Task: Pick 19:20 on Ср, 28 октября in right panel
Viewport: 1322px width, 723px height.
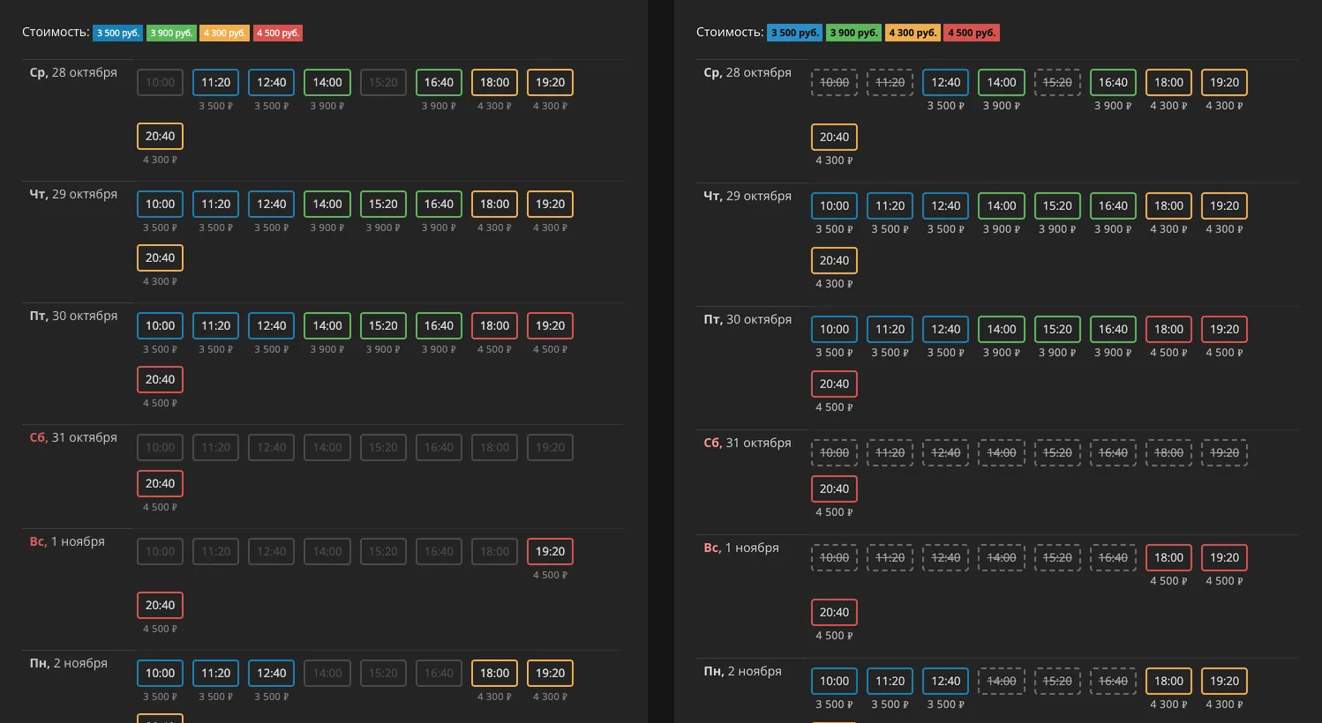Action: (1224, 82)
